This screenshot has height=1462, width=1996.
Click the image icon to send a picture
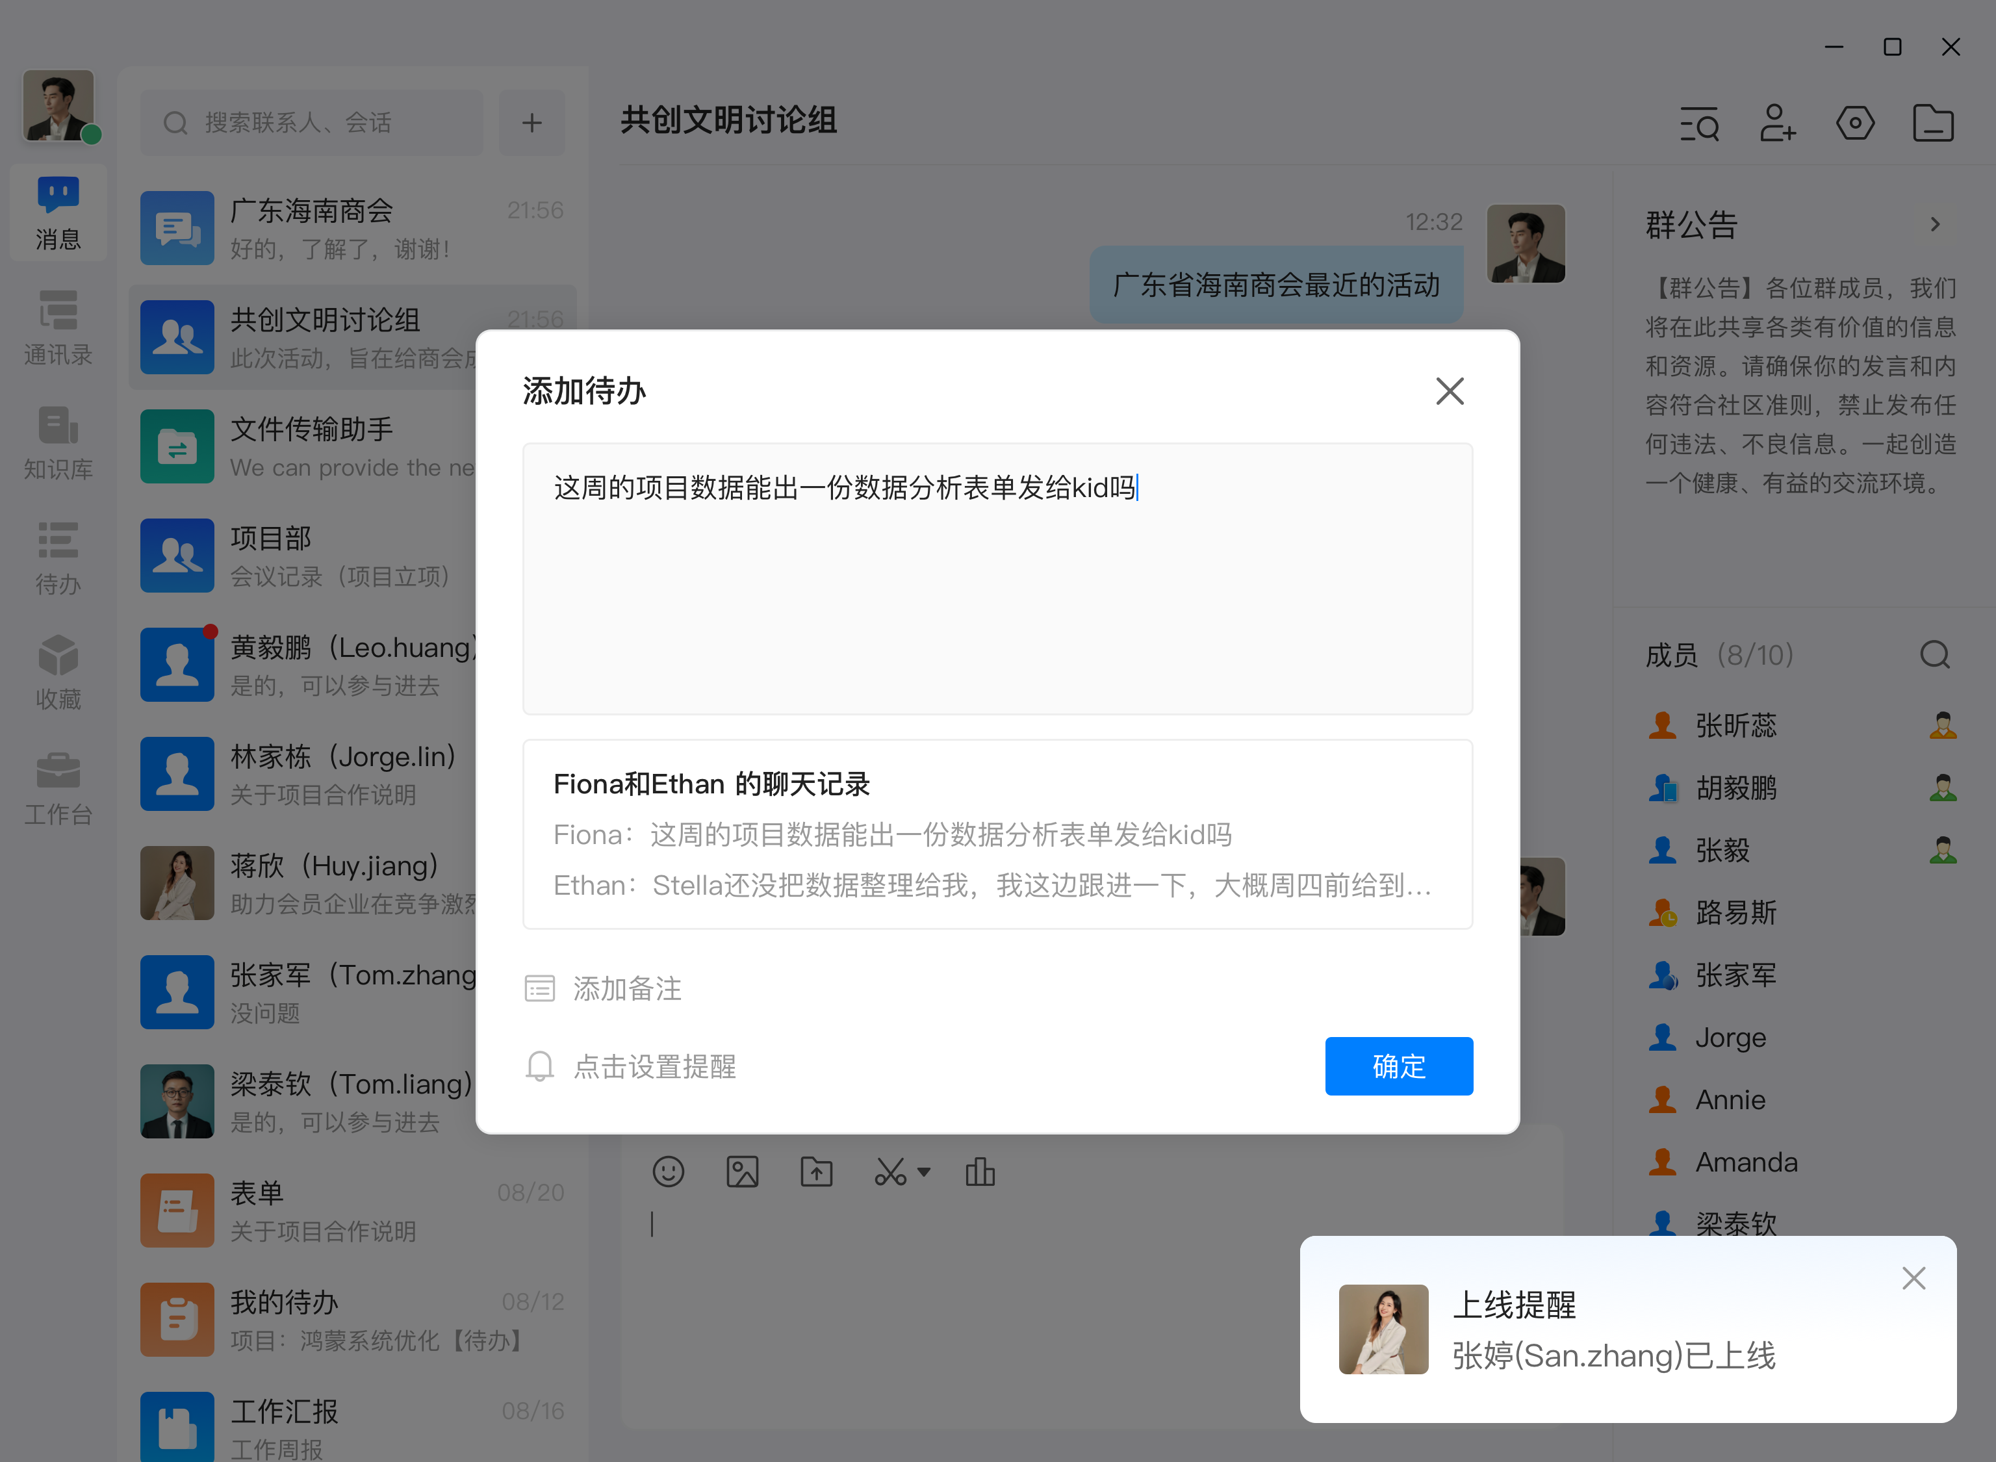(x=742, y=1171)
